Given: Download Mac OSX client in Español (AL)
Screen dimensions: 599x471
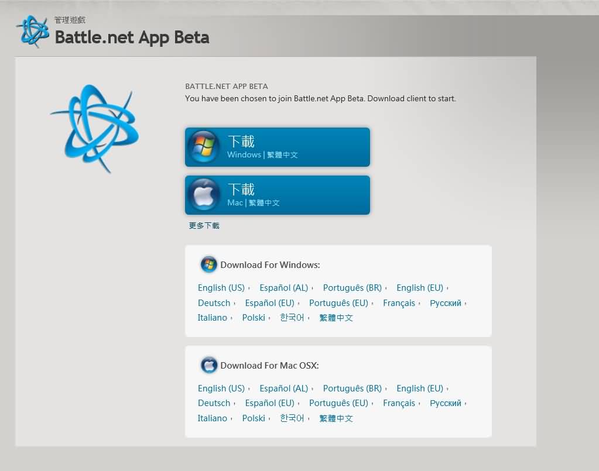Looking at the screenshot, I should pyautogui.click(x=284, y=388).
